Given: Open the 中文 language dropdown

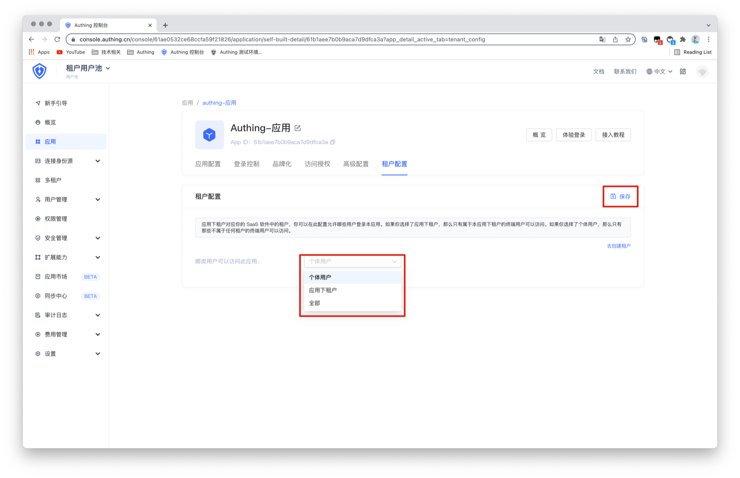Looking at the screenshot, I should point(659,72).
